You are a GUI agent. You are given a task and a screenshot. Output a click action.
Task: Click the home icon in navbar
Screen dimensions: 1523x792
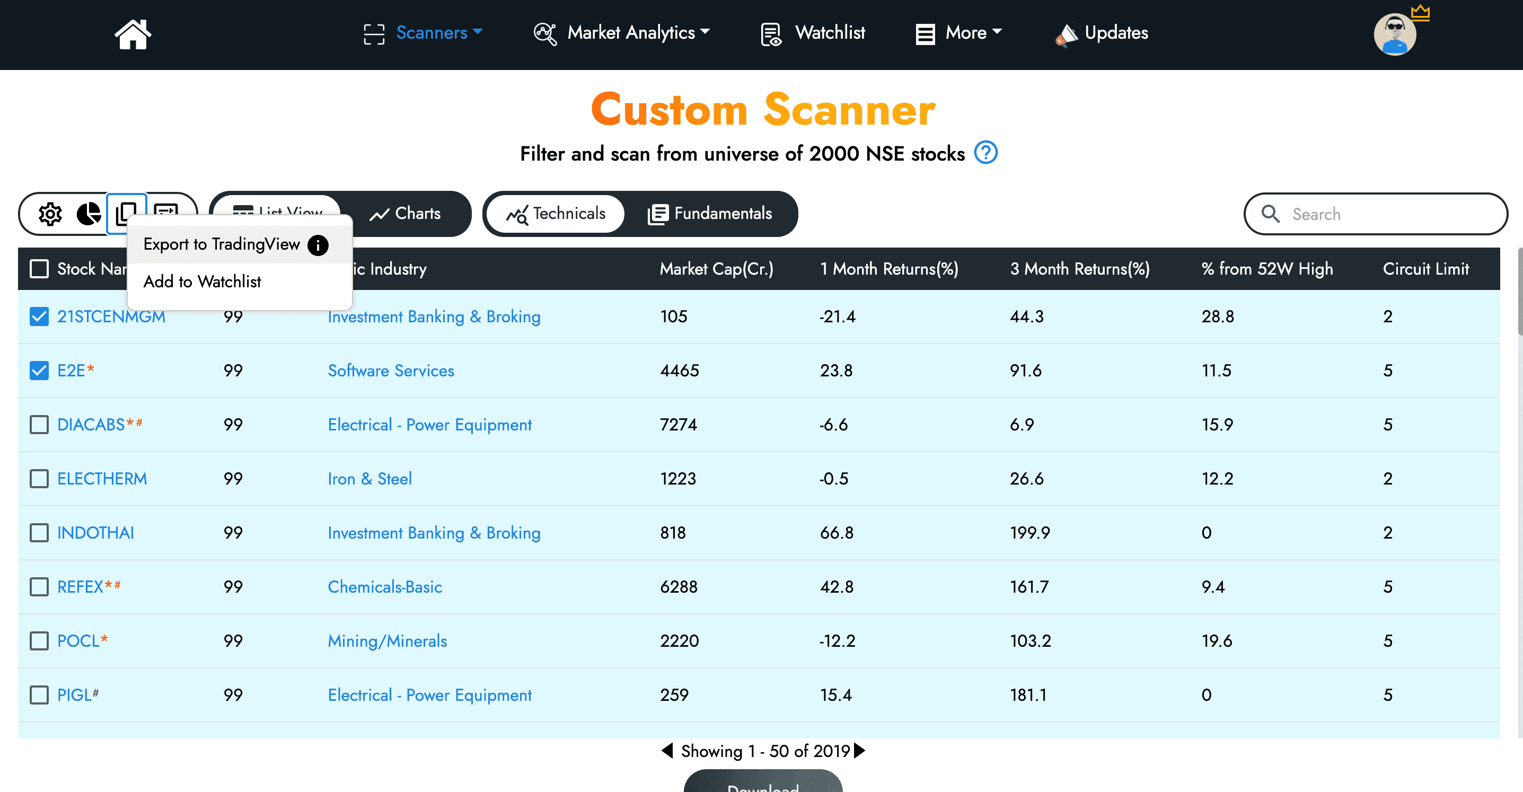click(133, 34)
